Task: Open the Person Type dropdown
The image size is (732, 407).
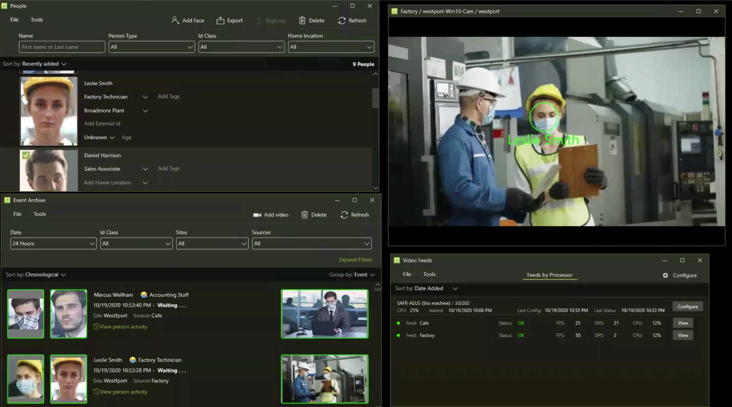Action: [151, 47]
